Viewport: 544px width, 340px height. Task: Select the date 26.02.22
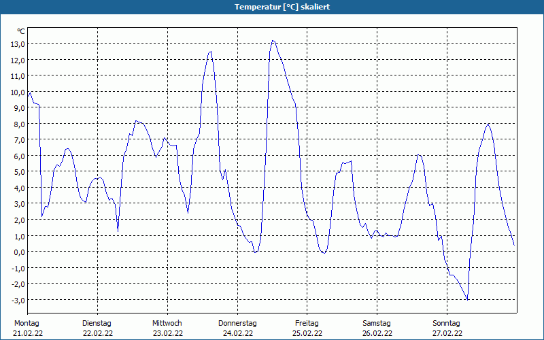point(377,333)
